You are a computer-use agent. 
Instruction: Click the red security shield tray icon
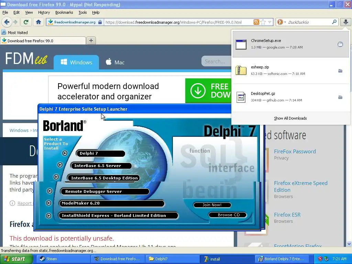click(320, 259)
